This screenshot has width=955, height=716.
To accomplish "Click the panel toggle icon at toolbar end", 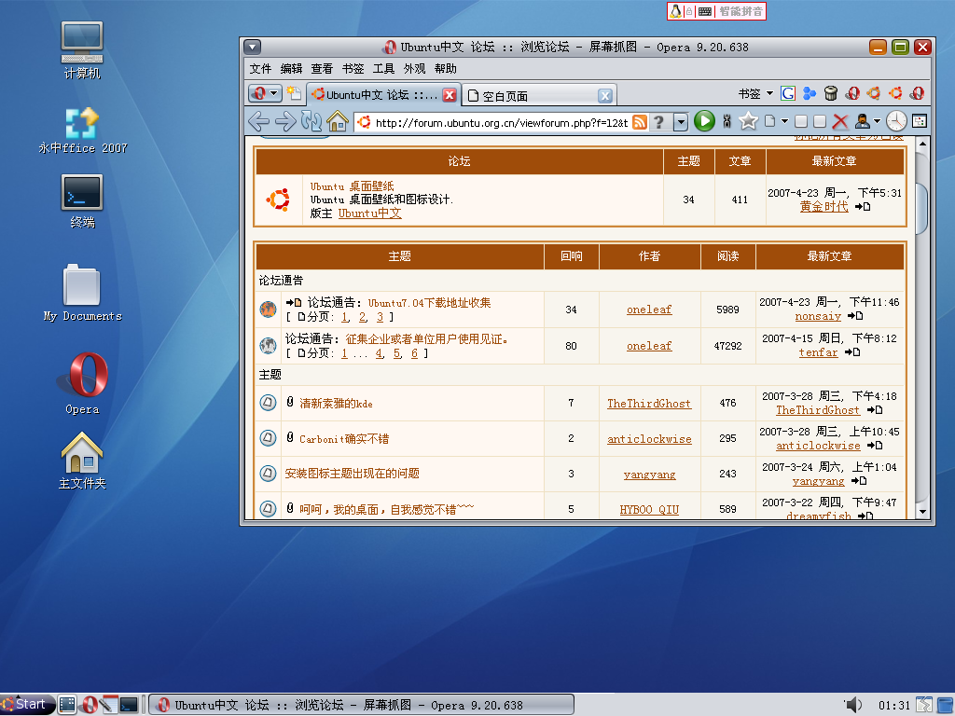I will pos(920,121).
